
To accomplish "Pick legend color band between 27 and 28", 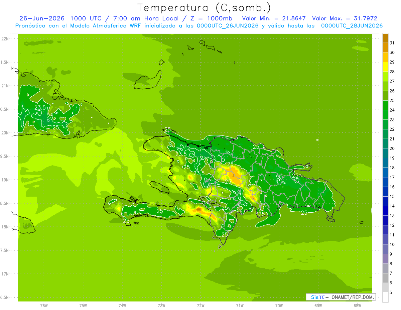I will click(385, 76).
